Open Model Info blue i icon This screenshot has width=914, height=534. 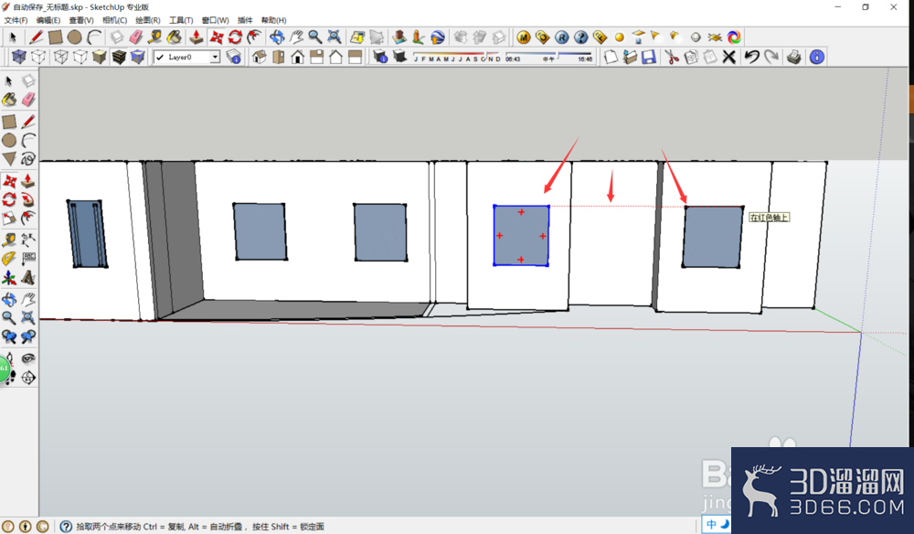(816, 57)
